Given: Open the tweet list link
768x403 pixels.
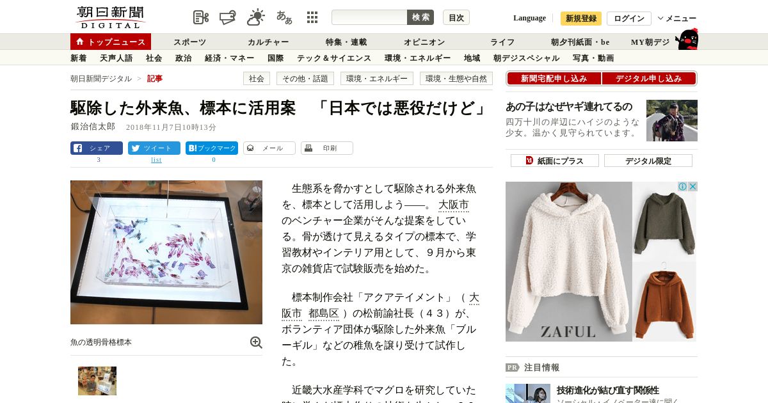Looking at the screenshot, I should [x=156, y=160].
